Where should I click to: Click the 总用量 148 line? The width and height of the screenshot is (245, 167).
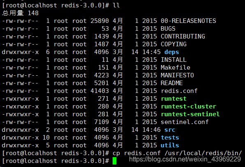pyautogui.click(x=20, y=13)
